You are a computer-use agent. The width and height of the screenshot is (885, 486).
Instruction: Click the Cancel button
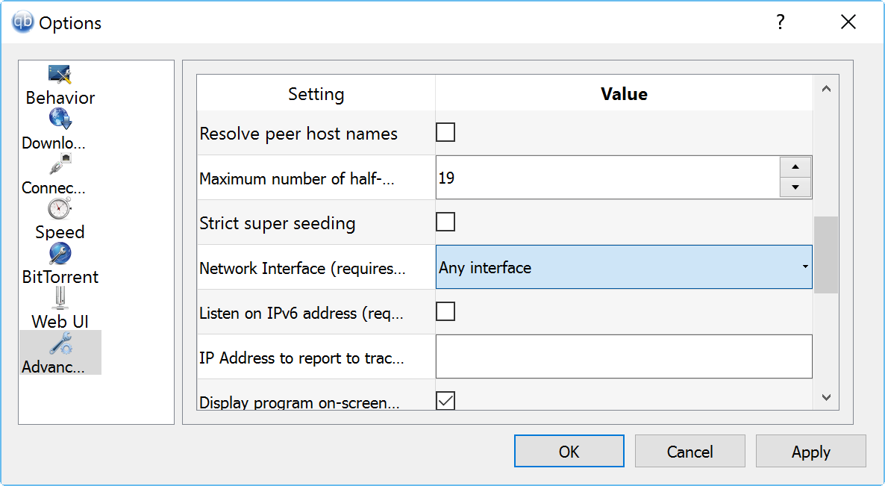click(689, 451)
